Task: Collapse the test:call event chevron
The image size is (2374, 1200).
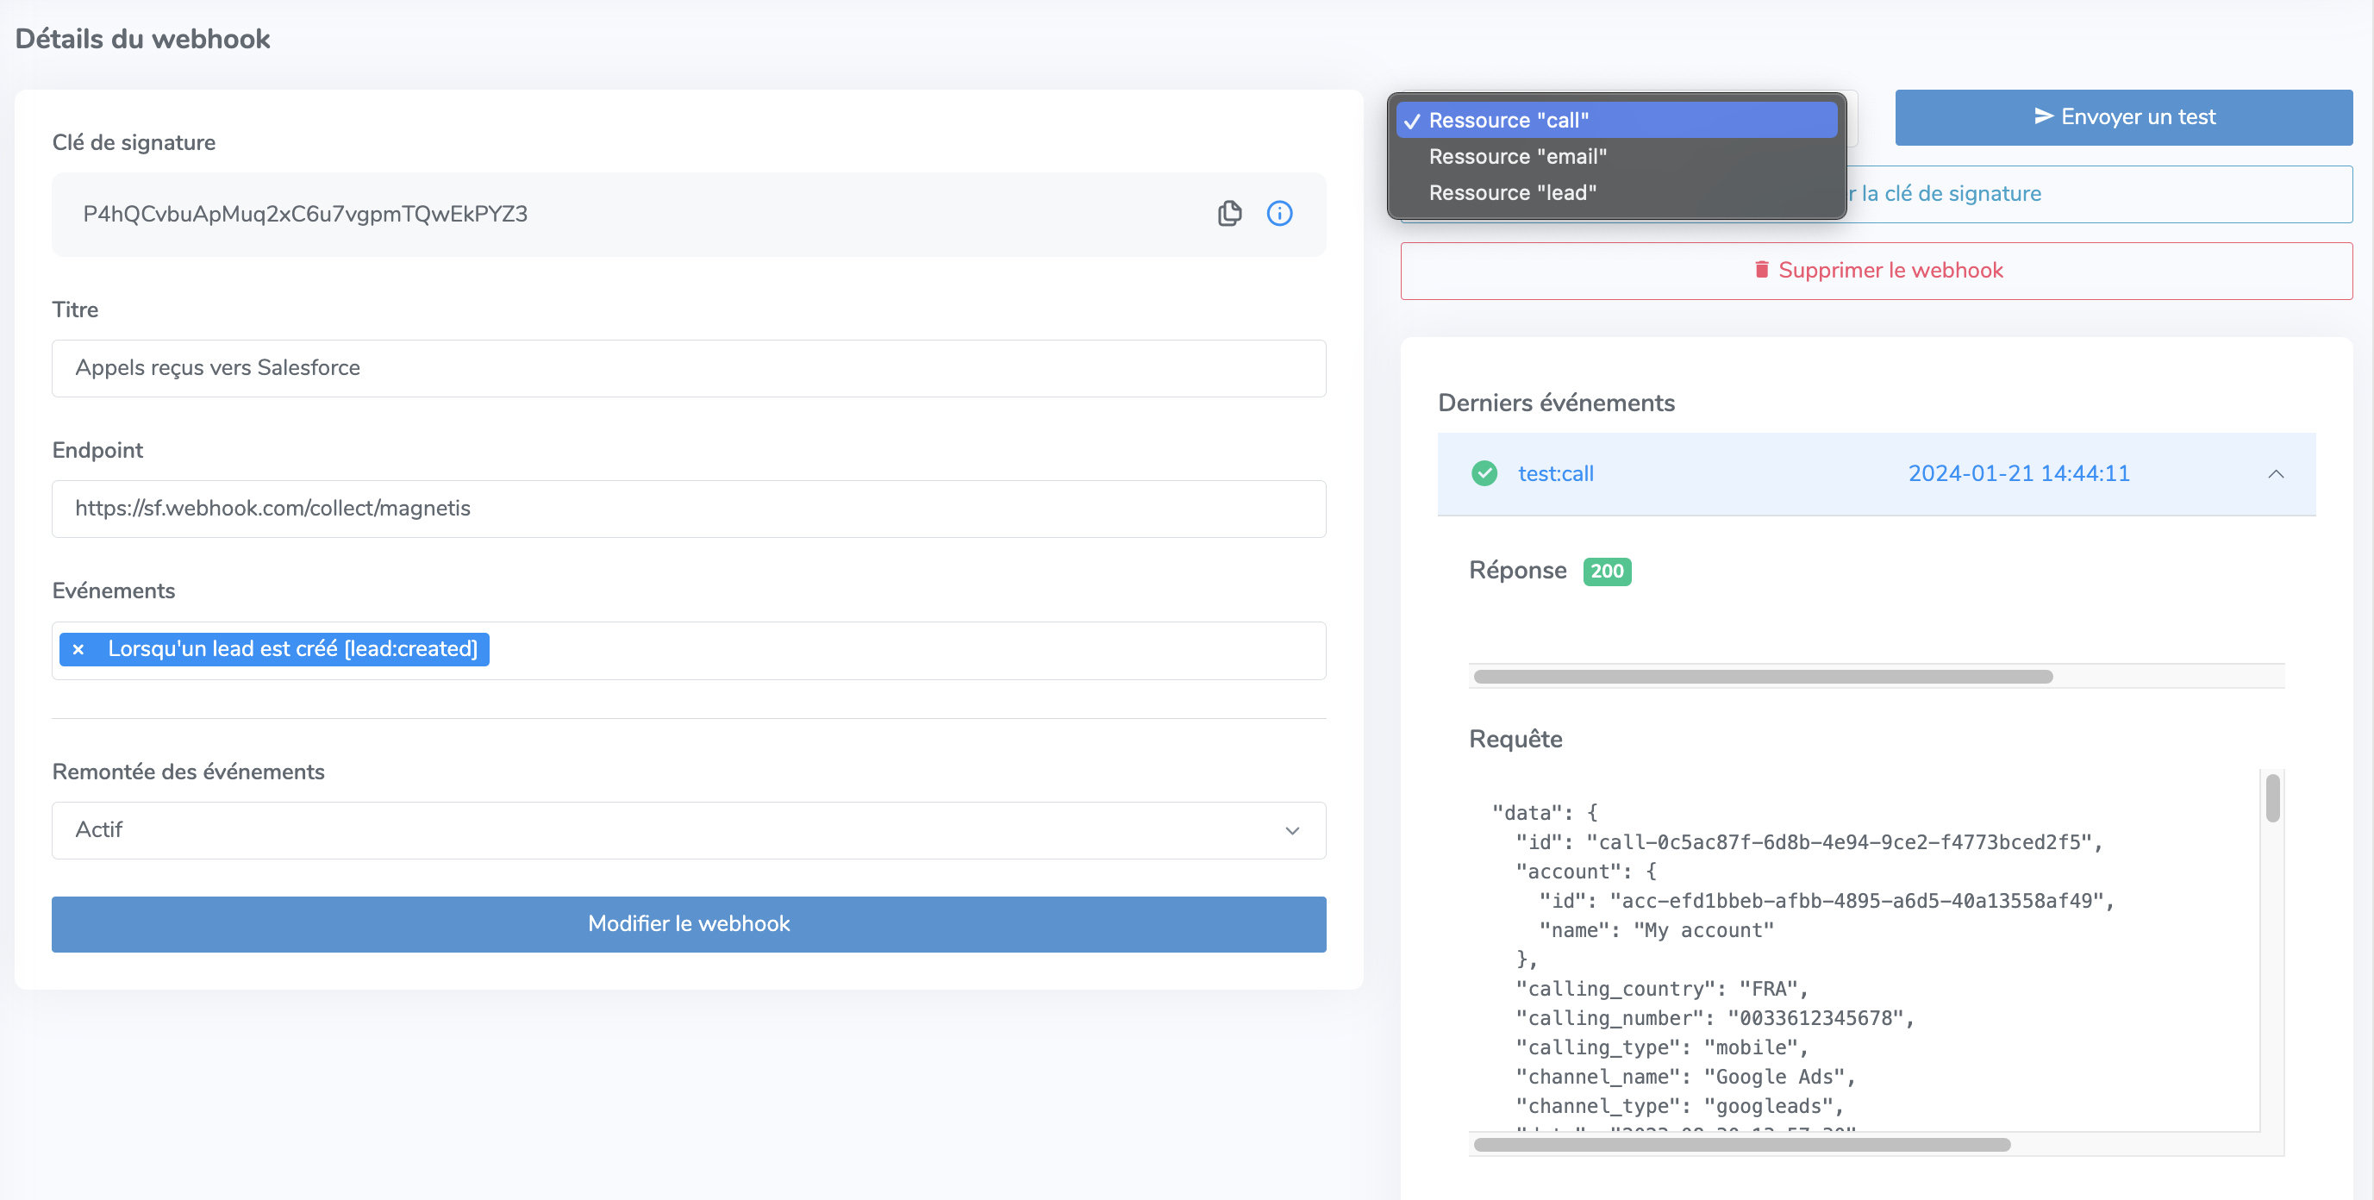Action: [x=2276, y=474]
